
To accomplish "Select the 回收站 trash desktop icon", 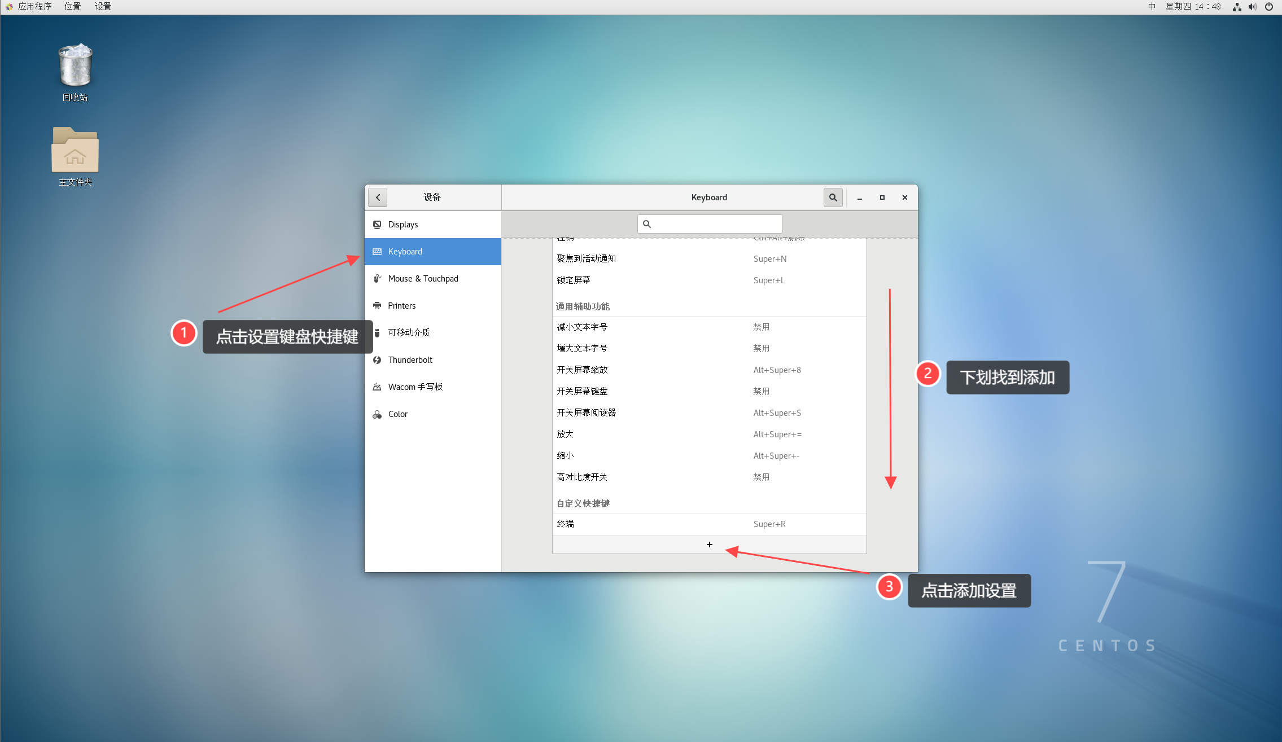I will pyautogui.click(x=75, y=73).
